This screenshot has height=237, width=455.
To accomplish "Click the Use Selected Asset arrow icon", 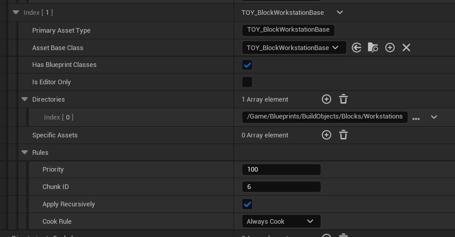I will pyautogui.click(x=357, y=48).
